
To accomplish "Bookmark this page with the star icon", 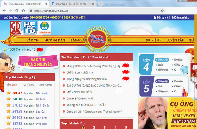I will coord(162,11).
